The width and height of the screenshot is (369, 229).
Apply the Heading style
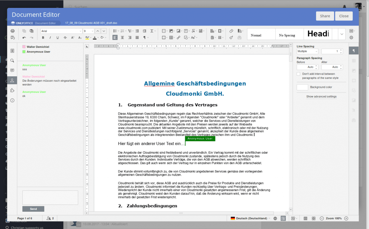[318, 34]
